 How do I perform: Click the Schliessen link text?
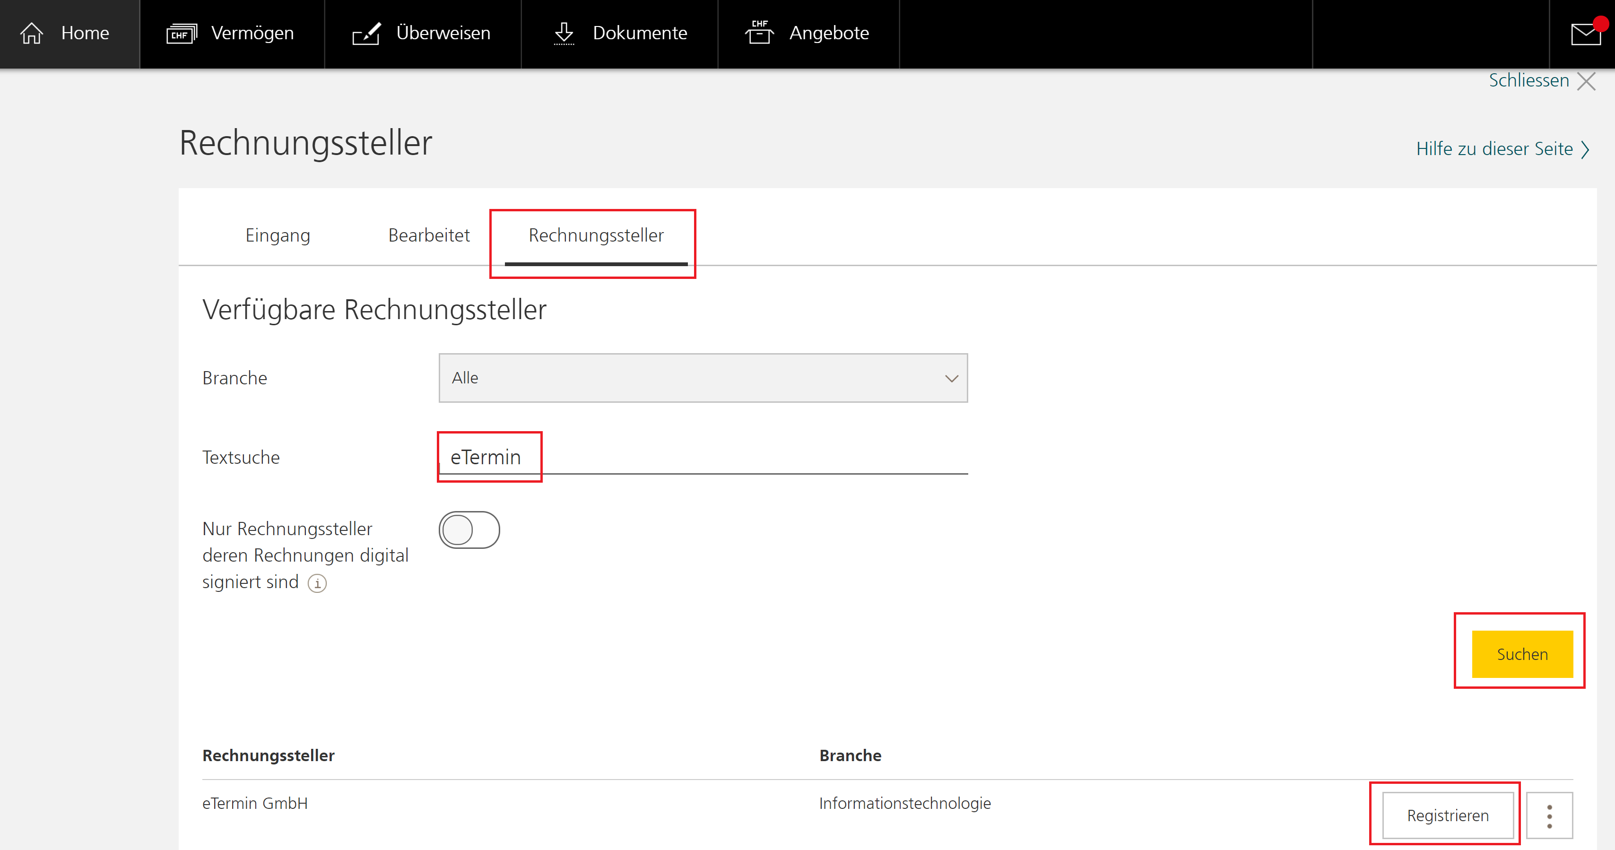coord(1528,81)
